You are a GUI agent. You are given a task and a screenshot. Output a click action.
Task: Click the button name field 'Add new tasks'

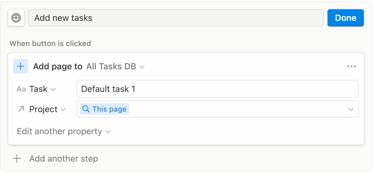coord(176,18)
